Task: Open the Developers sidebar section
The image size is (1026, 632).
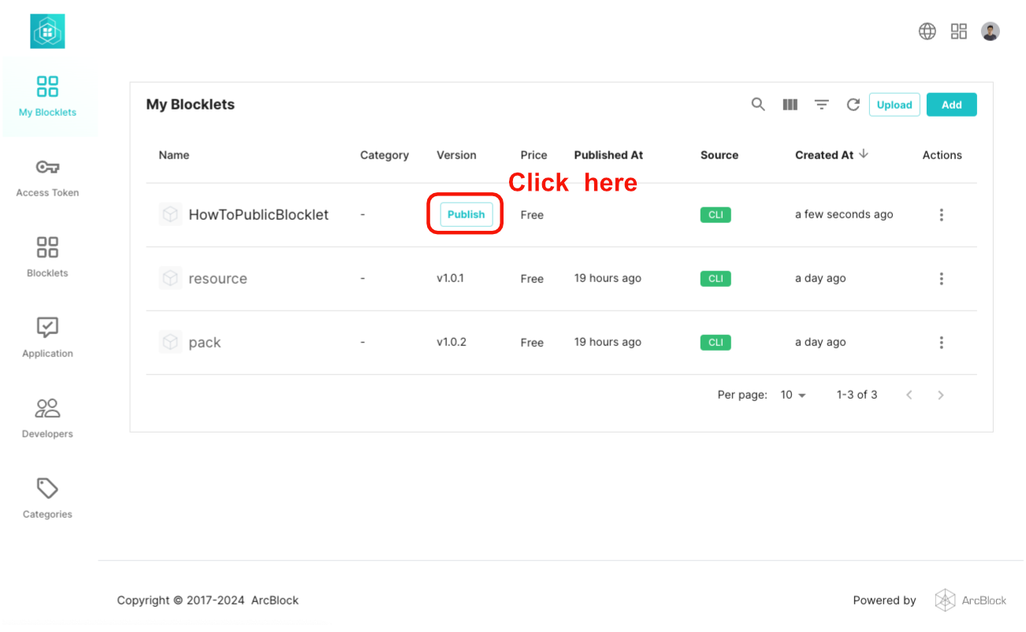Action: (47, 418)
